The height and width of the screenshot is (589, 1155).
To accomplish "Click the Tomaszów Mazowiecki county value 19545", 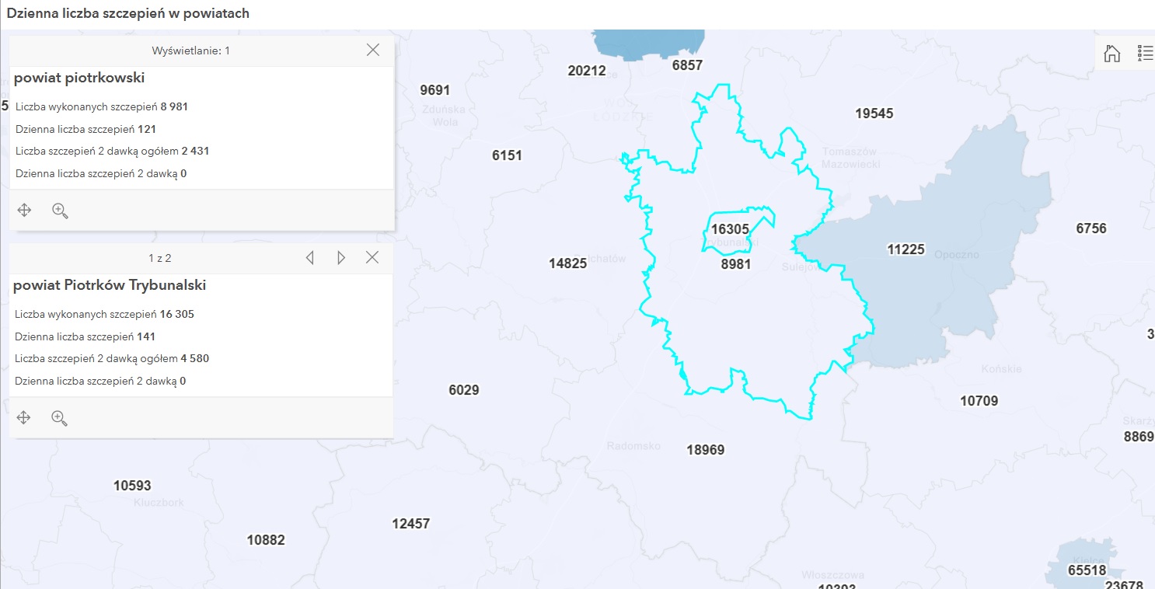I will (x=874, y=113).
